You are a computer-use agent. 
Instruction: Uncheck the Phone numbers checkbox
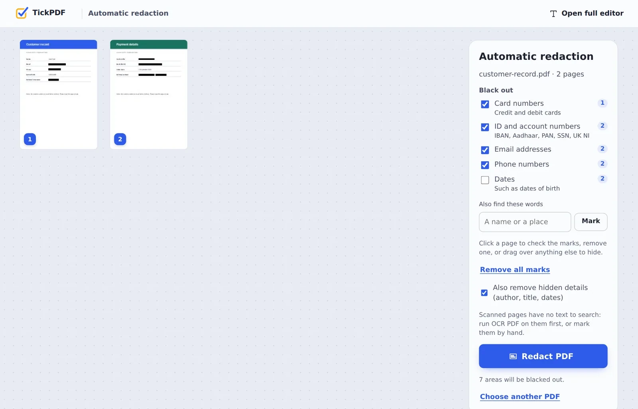coord(485,165)
